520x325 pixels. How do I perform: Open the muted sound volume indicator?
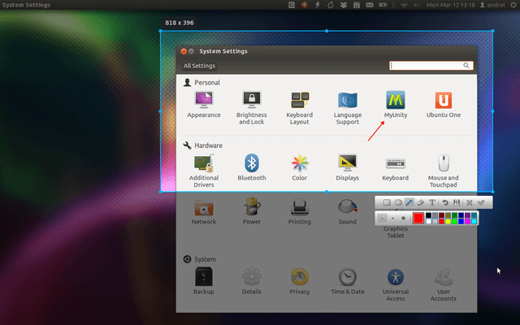point(417,5)
